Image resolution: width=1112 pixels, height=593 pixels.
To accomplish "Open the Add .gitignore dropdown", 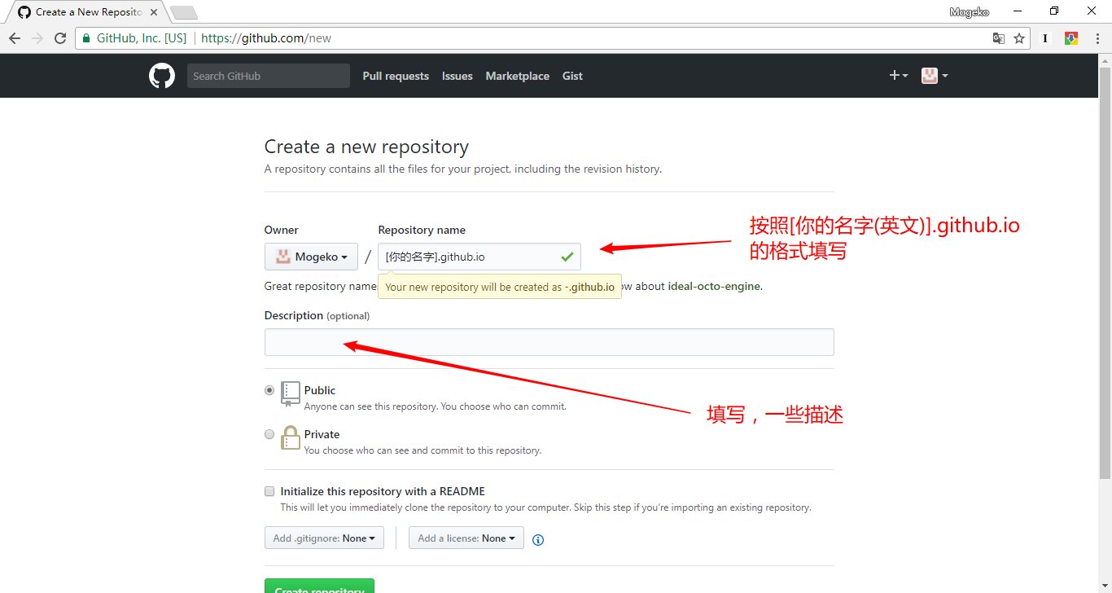I will point(324,538).
